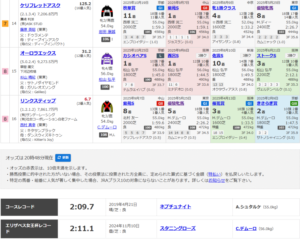Open jockey 岩田 康誠's profile link

pos(107,32)
